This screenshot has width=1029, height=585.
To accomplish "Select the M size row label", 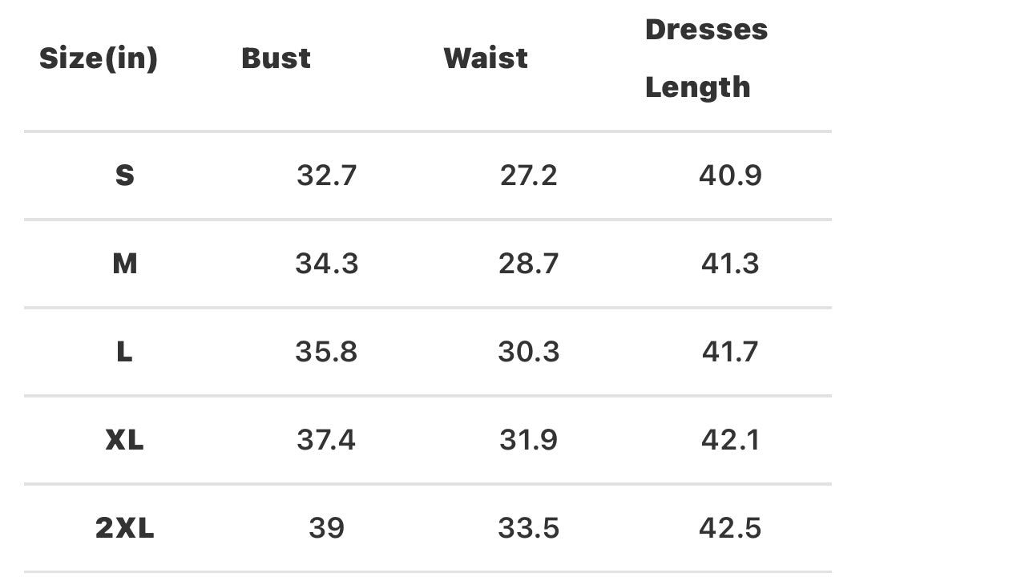I will [124, 264].
